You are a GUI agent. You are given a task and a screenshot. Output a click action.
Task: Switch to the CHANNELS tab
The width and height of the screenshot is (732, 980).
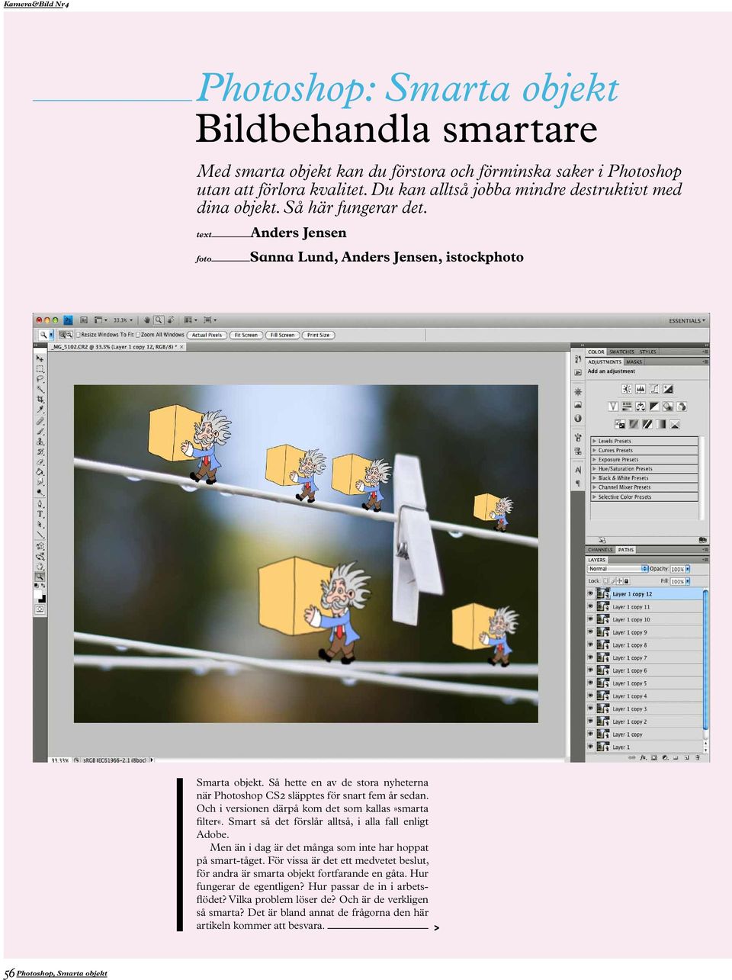[600, 550]
